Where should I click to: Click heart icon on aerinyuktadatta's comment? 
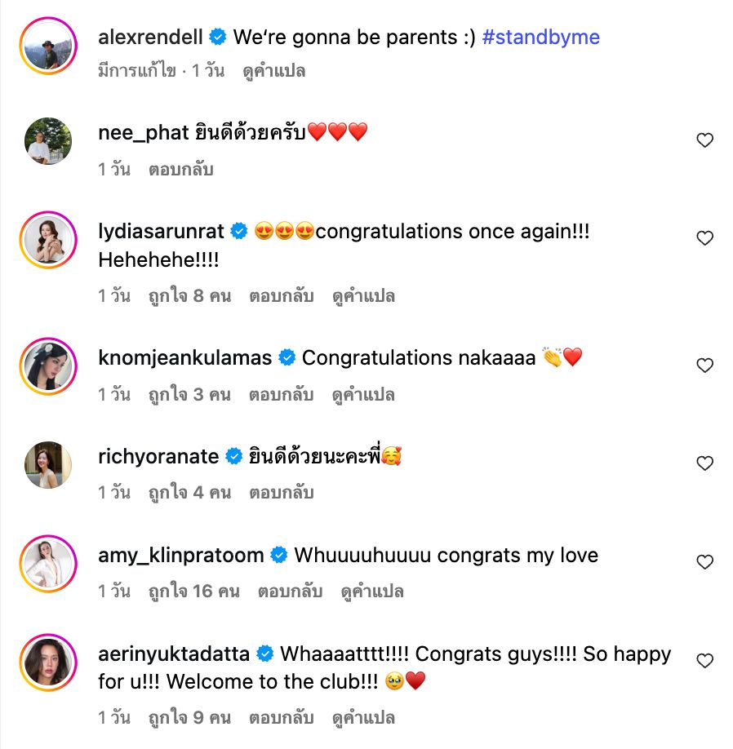pyautogui.click(x=704, y=659)
